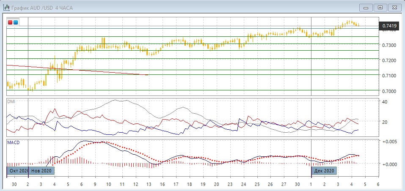Image resolution: width=405 pixels, height=191 pixels.
Task: Click the DMI scale value 40
Action: coord(385,102)
